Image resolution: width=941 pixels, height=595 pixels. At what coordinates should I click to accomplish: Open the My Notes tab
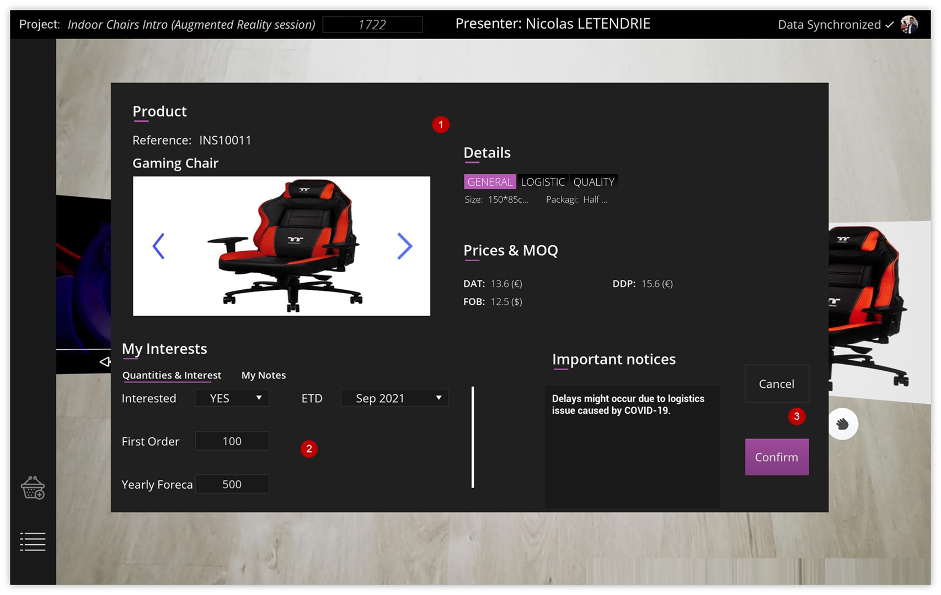click(x=264, y=375)
